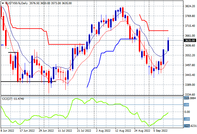Click the 11 Jul 2022 date label
Screen dimensions: 197x134
[x=65, y=131]
